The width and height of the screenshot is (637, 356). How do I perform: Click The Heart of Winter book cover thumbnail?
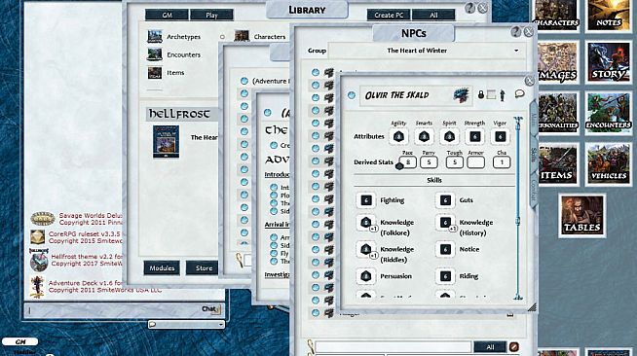(x=166, y=141)
